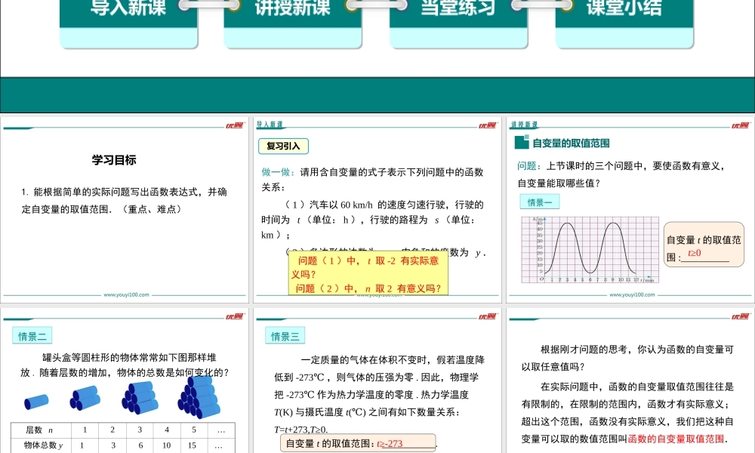
Task: Click the 复习引入 label box
Action: coord(283,146)
